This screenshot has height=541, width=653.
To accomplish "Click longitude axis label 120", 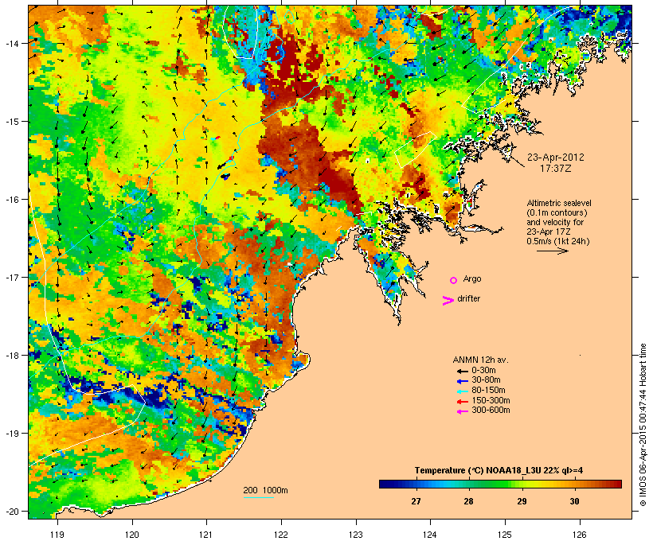I will tap(132, 535).
